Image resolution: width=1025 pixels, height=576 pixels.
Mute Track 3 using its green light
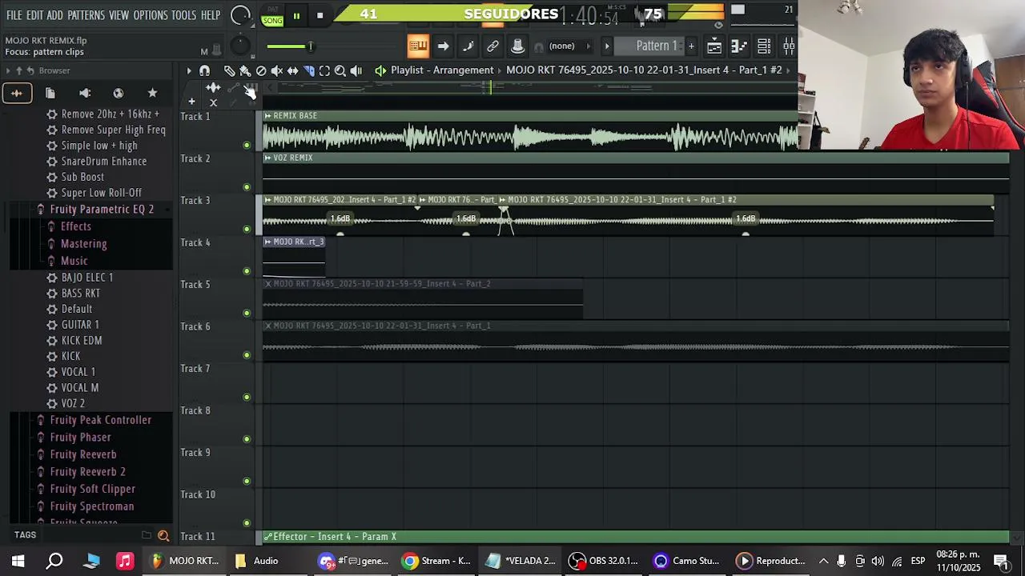(247, 229)
